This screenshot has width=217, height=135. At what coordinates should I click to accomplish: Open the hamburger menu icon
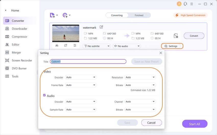[191, 4]
